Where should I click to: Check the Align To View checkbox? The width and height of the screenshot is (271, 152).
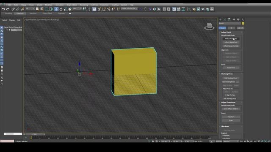click(x=225, y=95)
